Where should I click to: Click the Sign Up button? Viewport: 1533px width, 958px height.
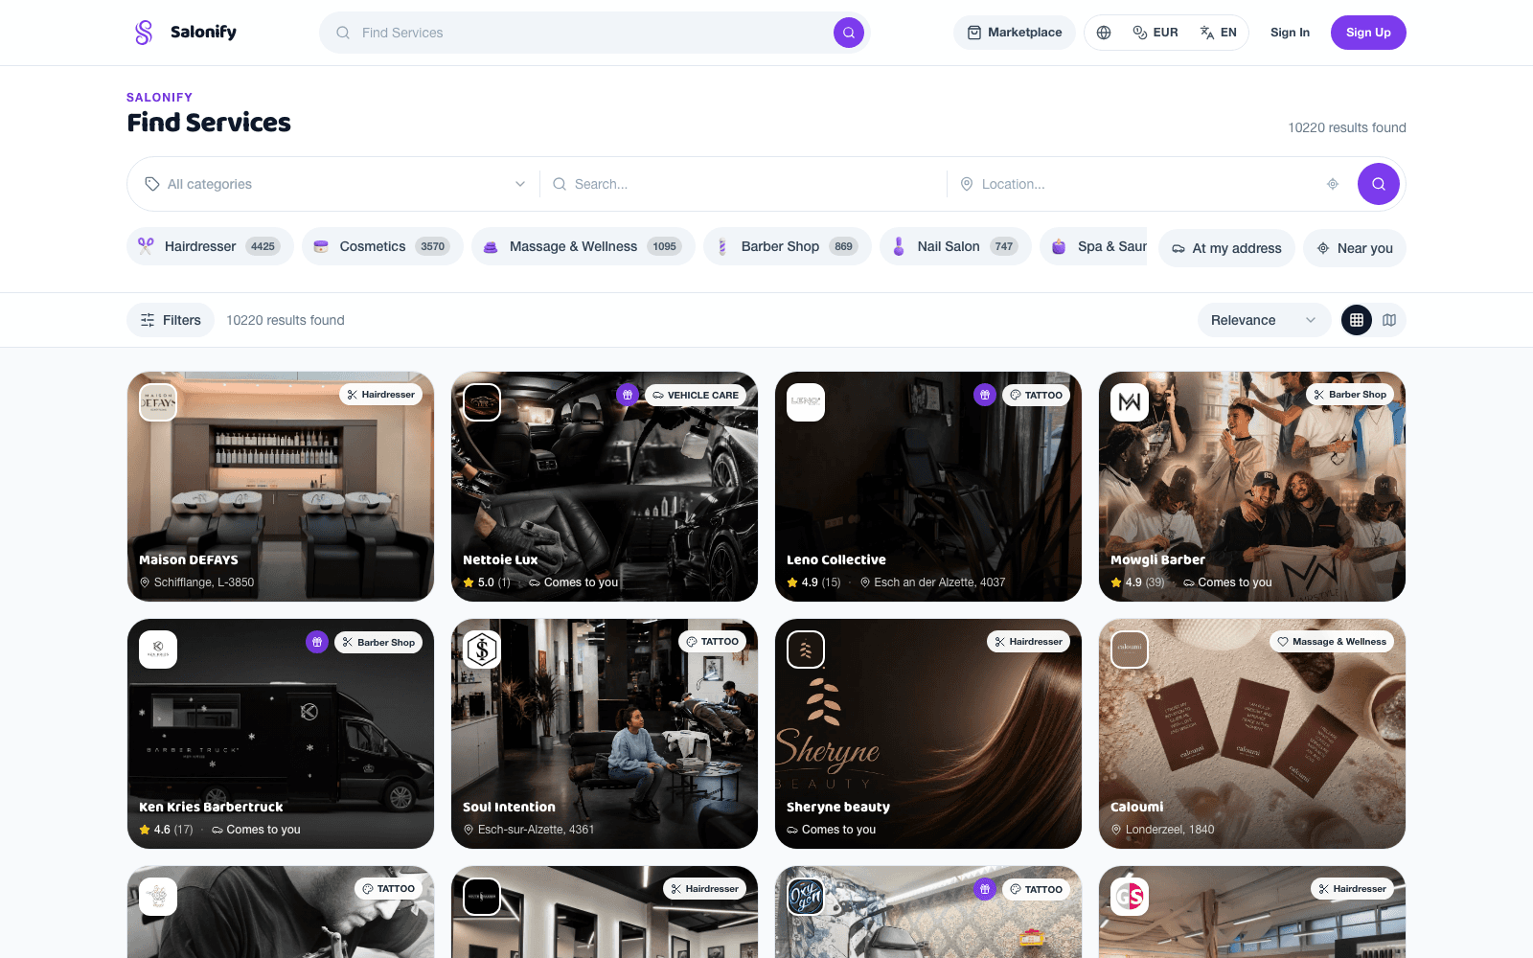[1368, 33]
